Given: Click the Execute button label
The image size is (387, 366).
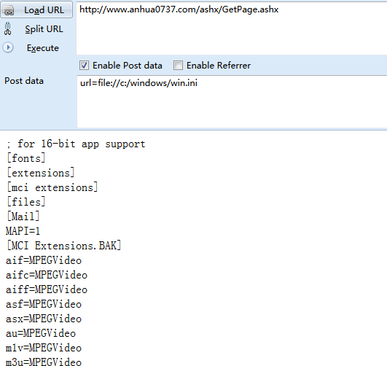Looking at the screenshot, I should pyautogui.click(x=43, y=48).
